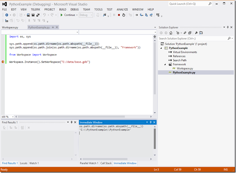
Task: Collapse the PythonExample project node
Action: [x=161, y=48]
